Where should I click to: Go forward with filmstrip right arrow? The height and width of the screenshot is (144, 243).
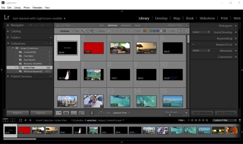click(30, 120)
